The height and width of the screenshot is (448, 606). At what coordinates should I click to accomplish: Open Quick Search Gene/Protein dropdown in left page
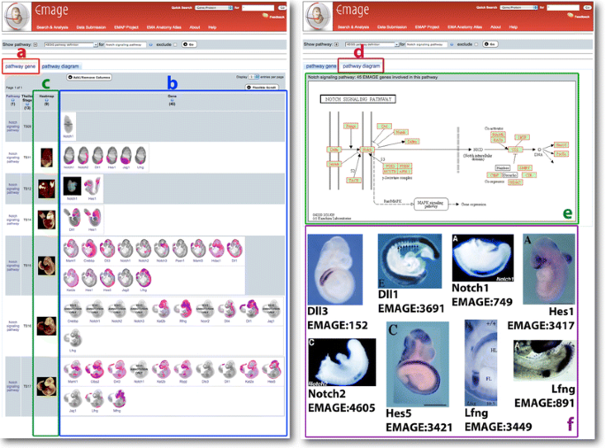[x=214, y=8]
